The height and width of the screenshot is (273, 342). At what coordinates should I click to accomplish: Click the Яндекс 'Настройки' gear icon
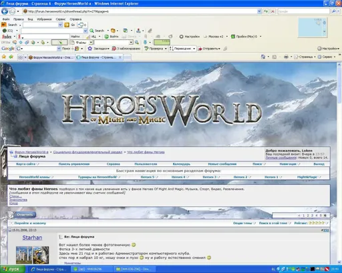[x=182, y=37]
